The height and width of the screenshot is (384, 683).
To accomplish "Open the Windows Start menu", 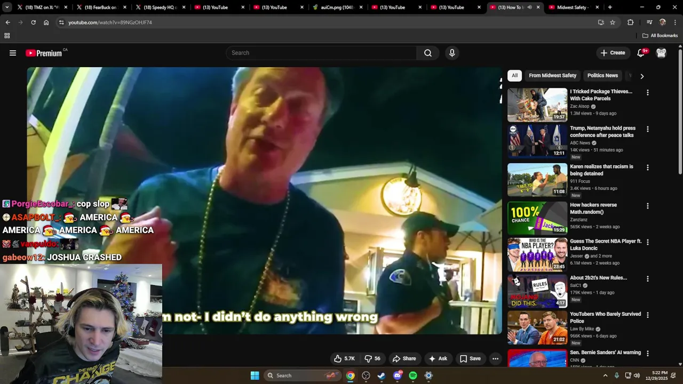I will [255, 375].
